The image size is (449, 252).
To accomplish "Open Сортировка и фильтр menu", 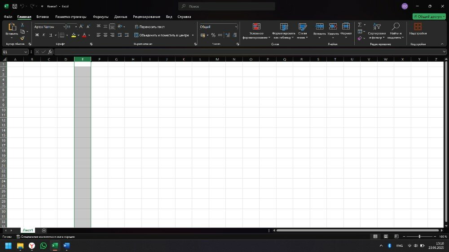I will point(377,31).
